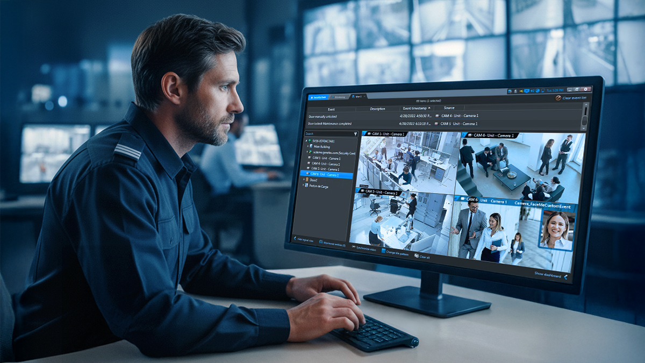This screenshot has height=363, width=645.
Task: Select the CAM 4 video tile
Action: click(520, 168)
